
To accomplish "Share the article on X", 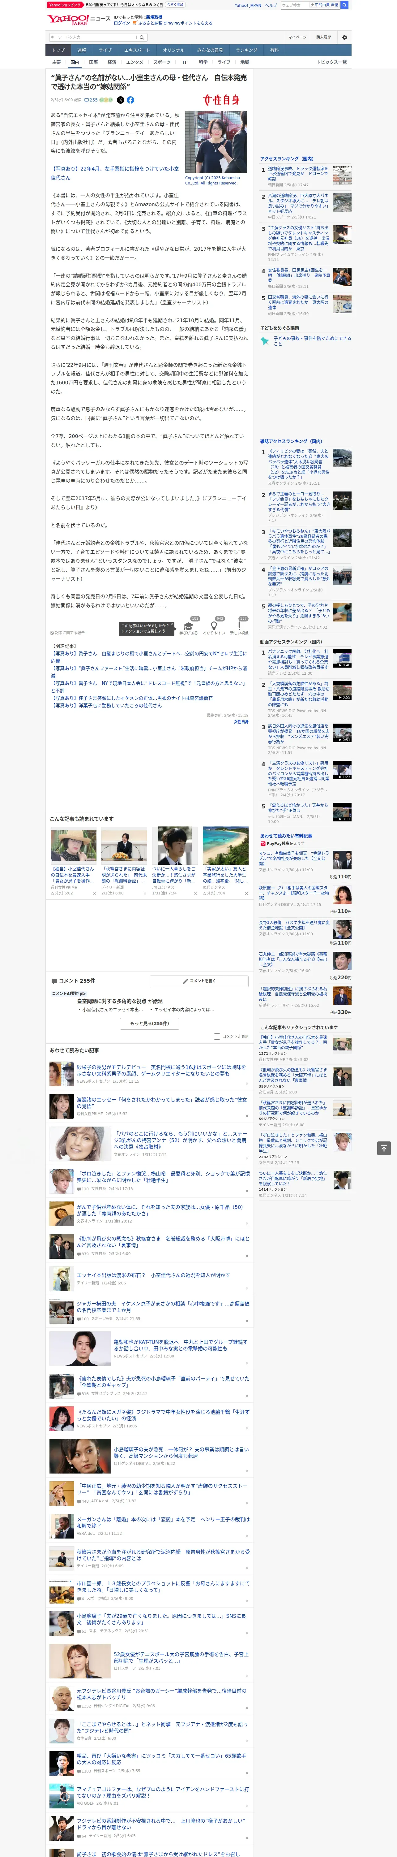I will coord(120,100).
